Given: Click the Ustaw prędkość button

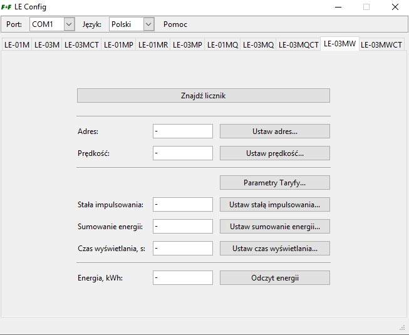Looking at the screenshot, I should pyautogui.click(x=275, y=153).
